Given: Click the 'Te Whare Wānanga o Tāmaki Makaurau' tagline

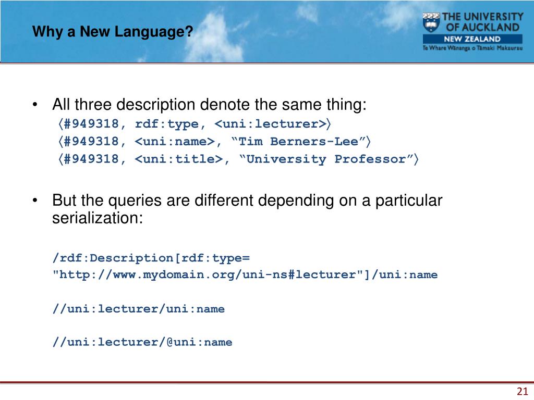Looking at the screenshot, I should [x=472, y=48].
